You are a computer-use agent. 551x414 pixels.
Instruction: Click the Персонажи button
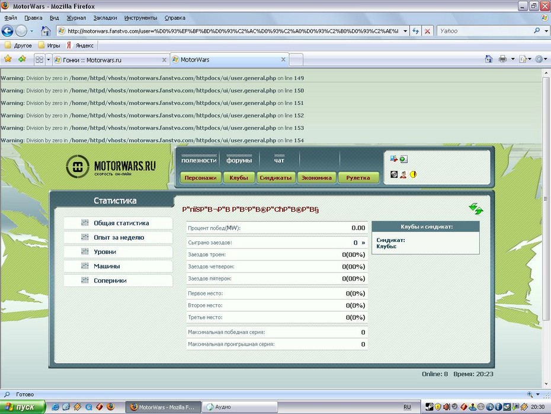click(x=201, y=177)
